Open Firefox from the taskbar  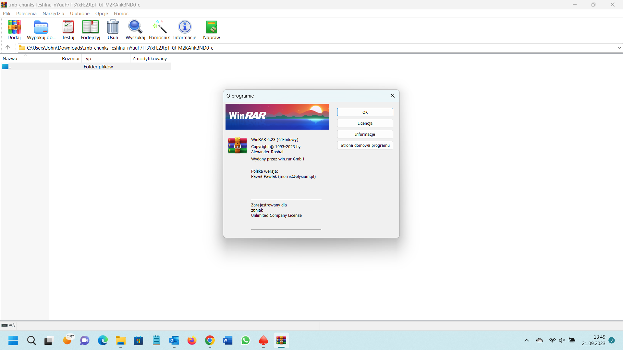point(192,341)
